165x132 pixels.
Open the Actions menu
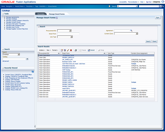tap(42, 50)
